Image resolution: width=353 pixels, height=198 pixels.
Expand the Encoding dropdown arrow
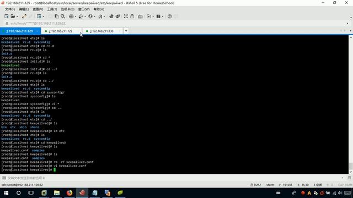[94, 16]
